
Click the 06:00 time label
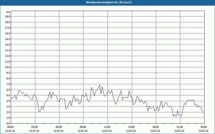[x=59, y=127]
